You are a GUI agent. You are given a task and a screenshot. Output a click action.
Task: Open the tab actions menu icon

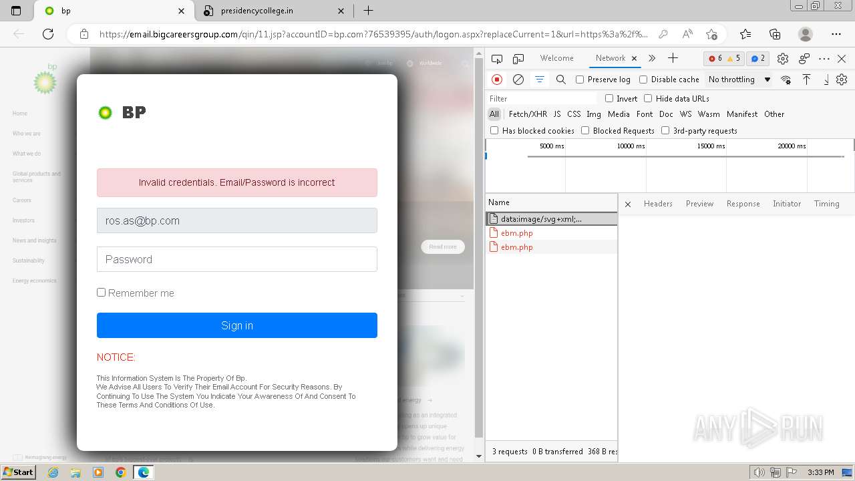click(x=16, y=11)
